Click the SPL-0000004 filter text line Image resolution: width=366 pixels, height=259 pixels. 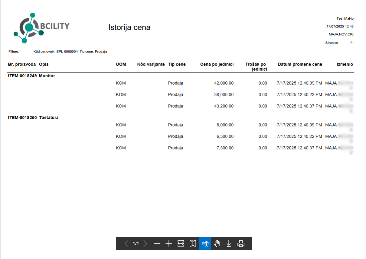pos(70,52)
